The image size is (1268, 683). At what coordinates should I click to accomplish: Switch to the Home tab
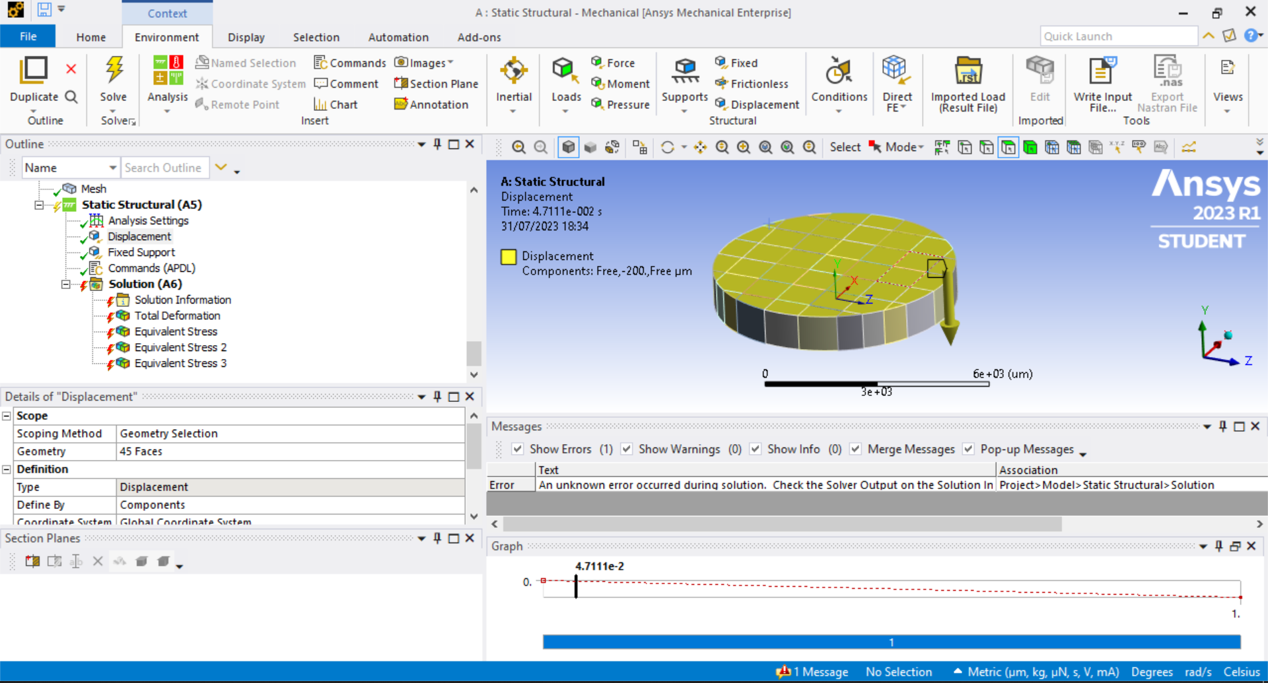pos(91,37)
